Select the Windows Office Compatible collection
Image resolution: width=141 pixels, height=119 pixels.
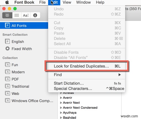coord(32,101)
